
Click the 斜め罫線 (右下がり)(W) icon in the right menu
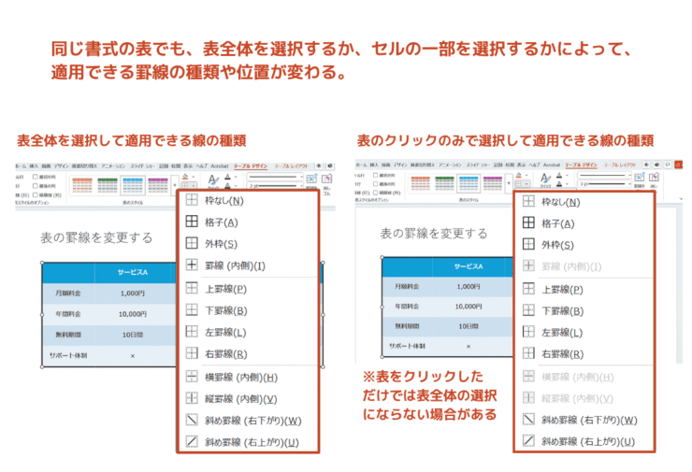tap(528, 420)
